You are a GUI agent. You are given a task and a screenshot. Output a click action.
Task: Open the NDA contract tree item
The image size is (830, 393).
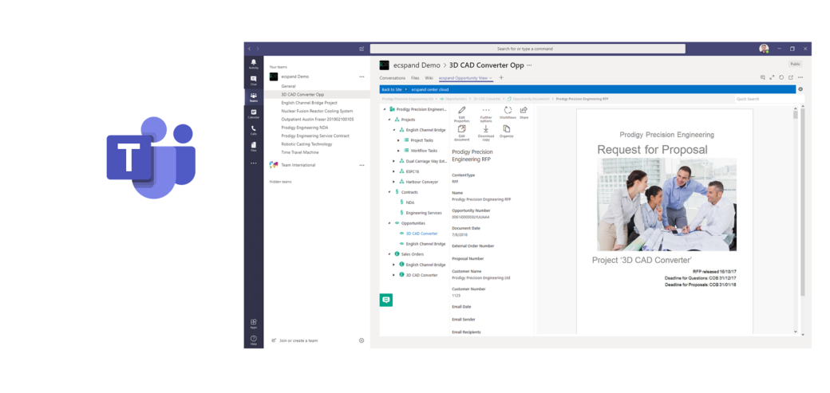(410, 202)
